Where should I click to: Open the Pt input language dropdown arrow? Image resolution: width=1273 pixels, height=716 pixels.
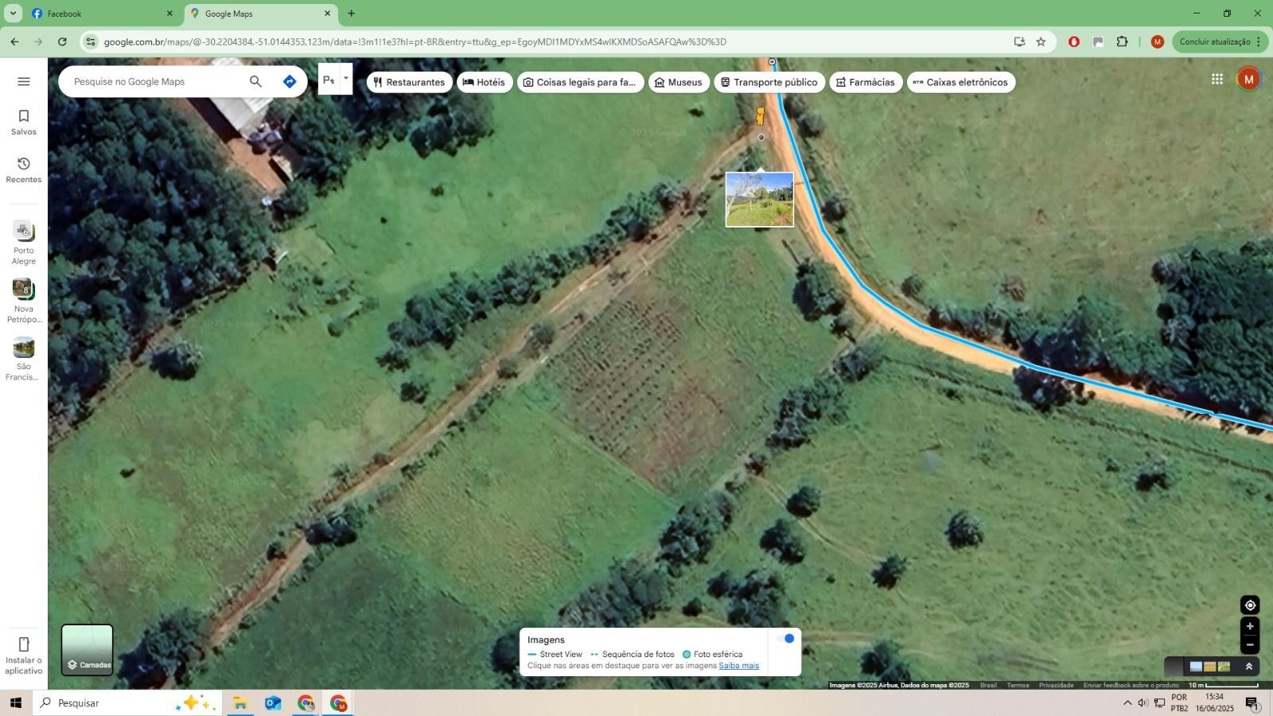(x=346, y=78)
